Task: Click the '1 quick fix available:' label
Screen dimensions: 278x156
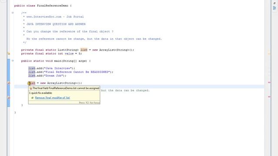Action: [40, 93]
